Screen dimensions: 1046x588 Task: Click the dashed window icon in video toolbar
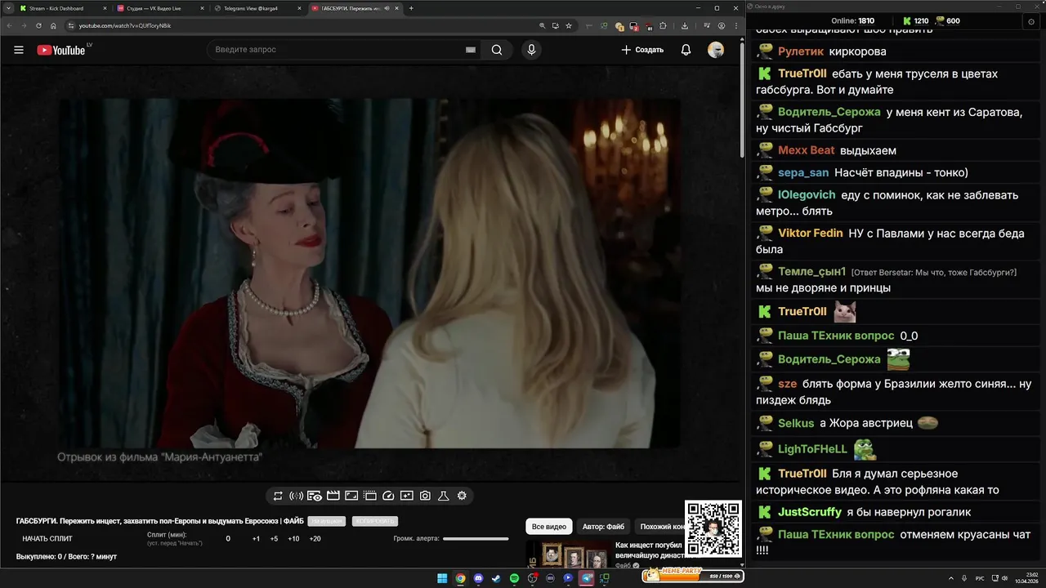(x=369, y=496)
